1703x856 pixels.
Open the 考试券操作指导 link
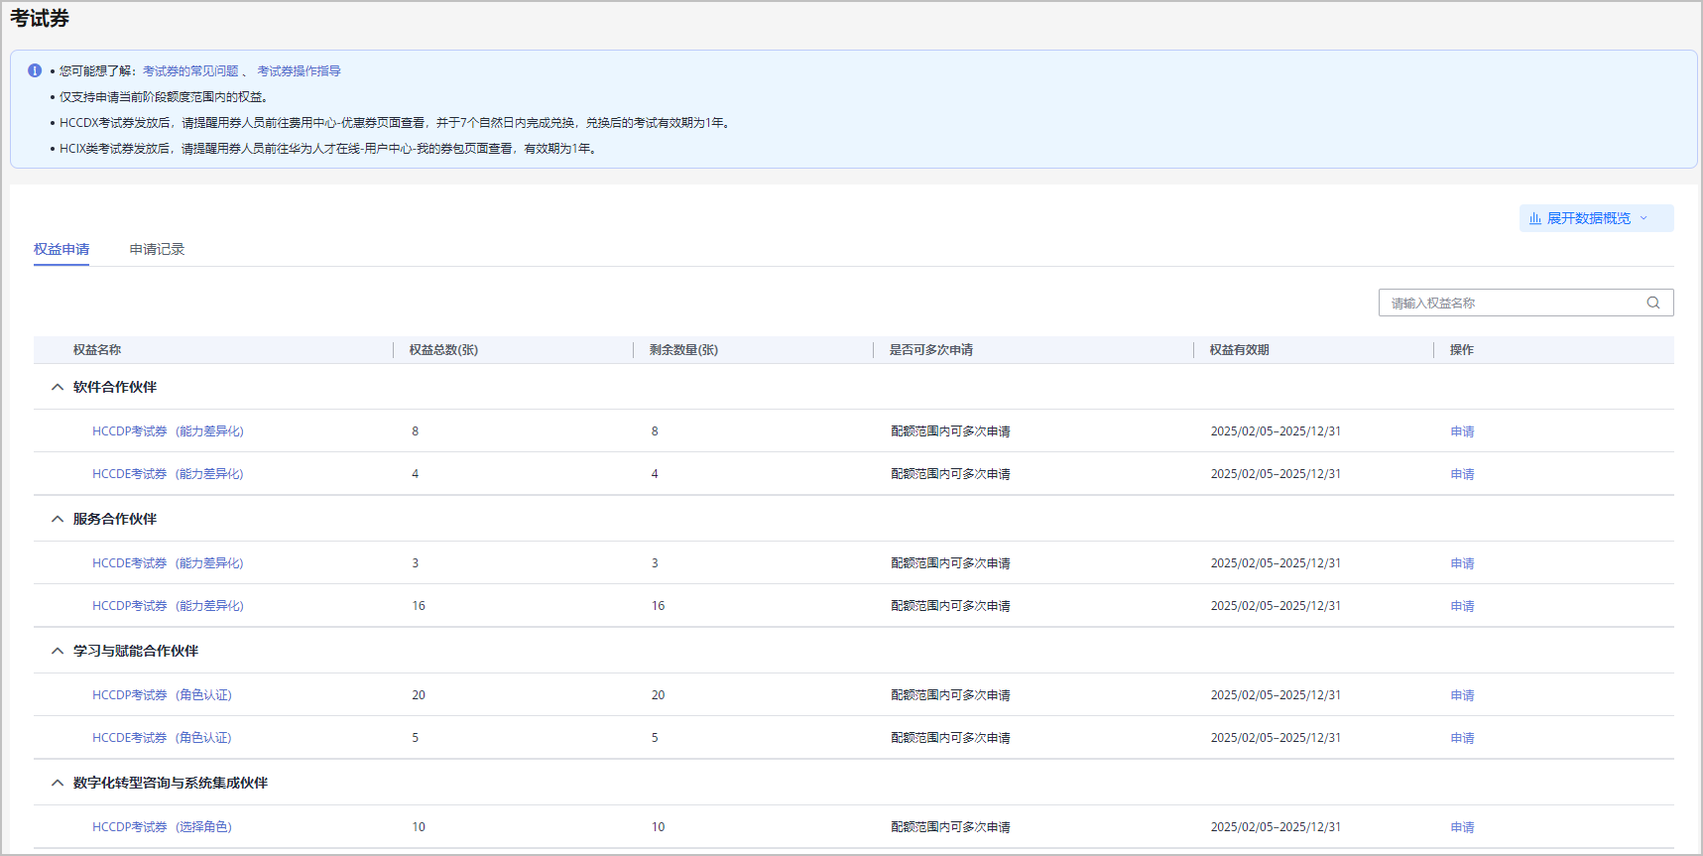(299, 71)
